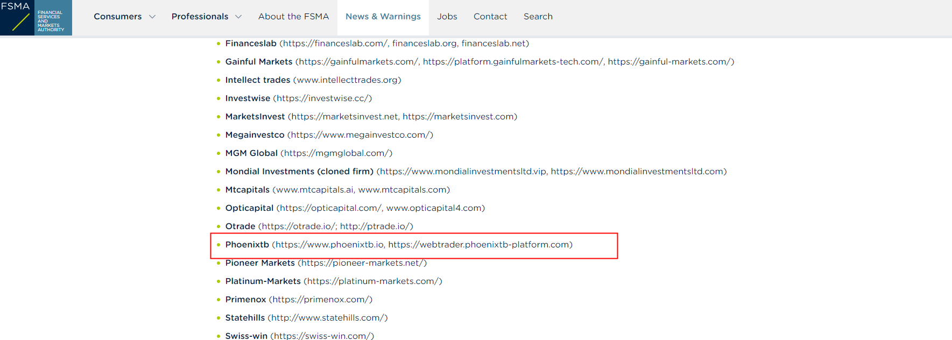Open Search from the navigation bar
The image size is (952, 340).
pyautogui.click(x=538, y=17)
